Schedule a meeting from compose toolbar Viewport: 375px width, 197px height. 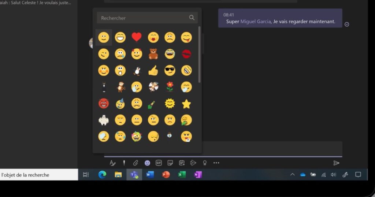coord(182,163)
